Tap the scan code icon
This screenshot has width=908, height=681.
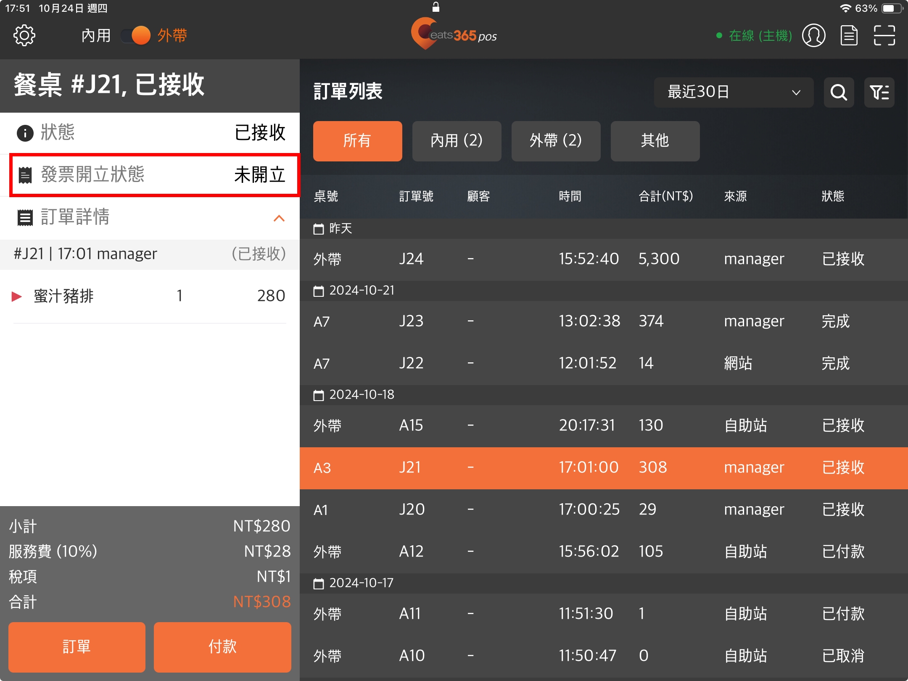point(884,36)
